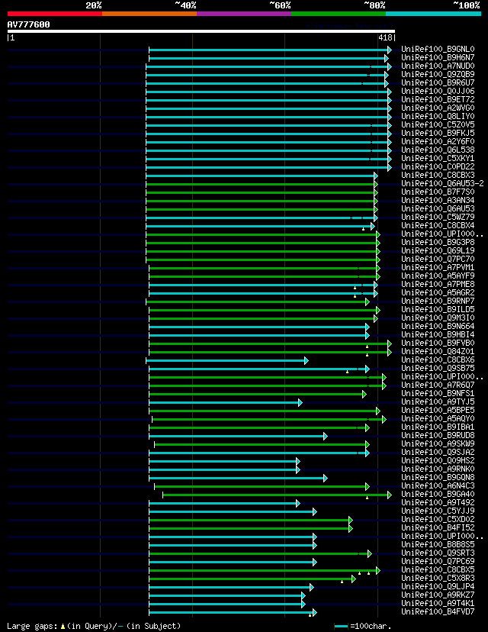
Task: Select the UniRef100_A9T492 label
Action: click(438, 502)
